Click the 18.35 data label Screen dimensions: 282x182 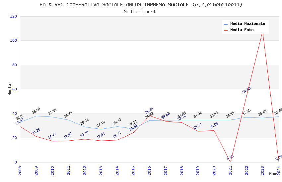(x=117, y=135)
